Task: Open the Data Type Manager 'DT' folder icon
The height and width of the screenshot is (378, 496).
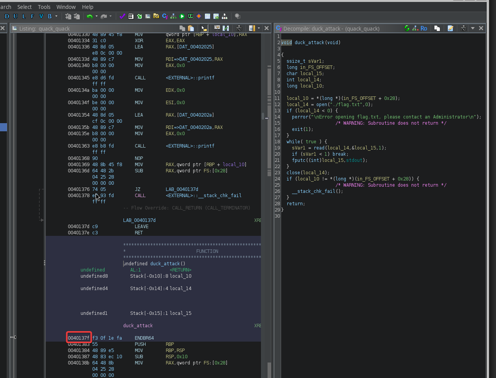Action: pos(156,16)
